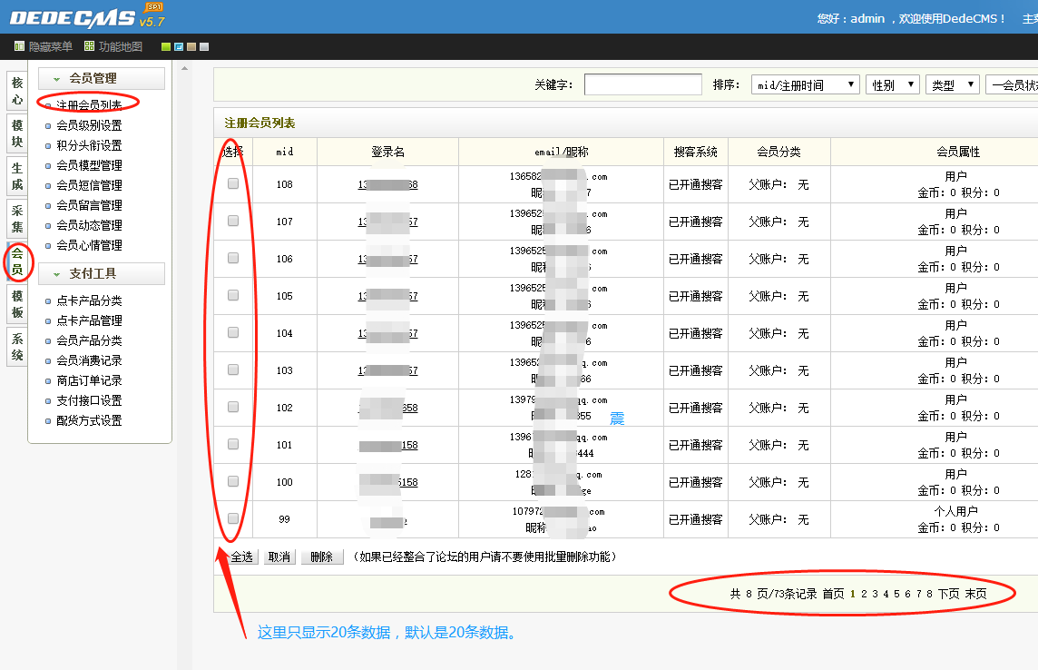1038x670 pixels.
Task: Open 会员心情管理 menu item
Action: (89, 245)
